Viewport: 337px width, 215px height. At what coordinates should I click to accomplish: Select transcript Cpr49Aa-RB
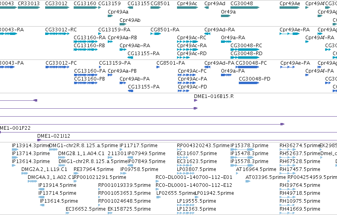pyautogui.click(x=110, y=42)
